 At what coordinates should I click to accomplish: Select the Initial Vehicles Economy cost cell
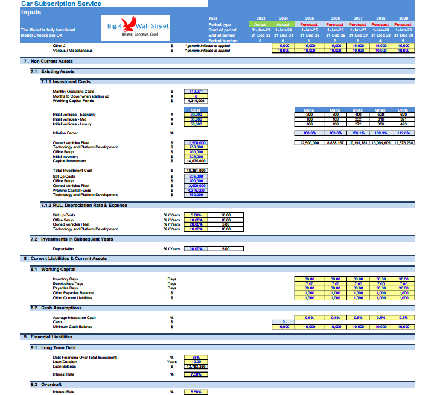click(196, 115)
